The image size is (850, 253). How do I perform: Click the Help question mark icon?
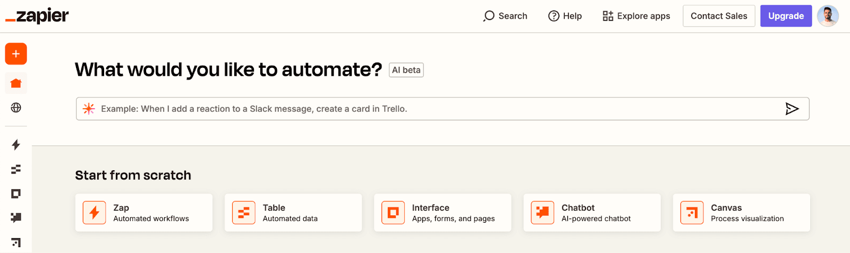(x=554, y=16)
